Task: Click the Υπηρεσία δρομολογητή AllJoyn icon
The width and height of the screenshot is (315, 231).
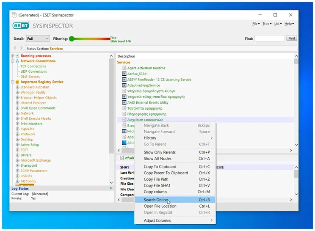Action: click(124, 91)
